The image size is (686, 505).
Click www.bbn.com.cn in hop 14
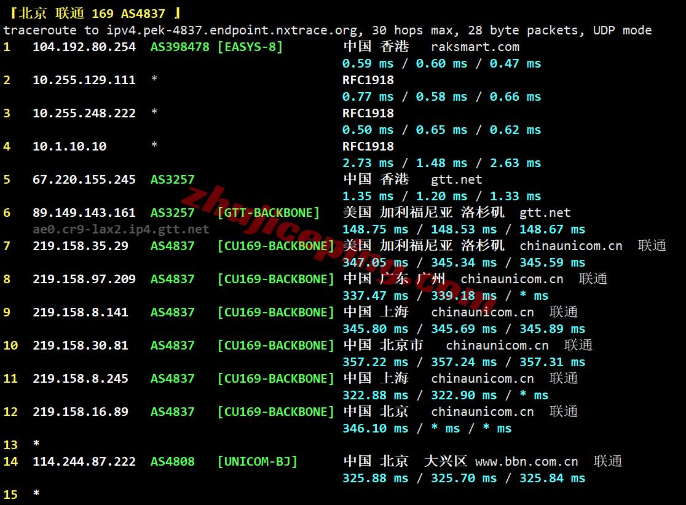[526, 462]
